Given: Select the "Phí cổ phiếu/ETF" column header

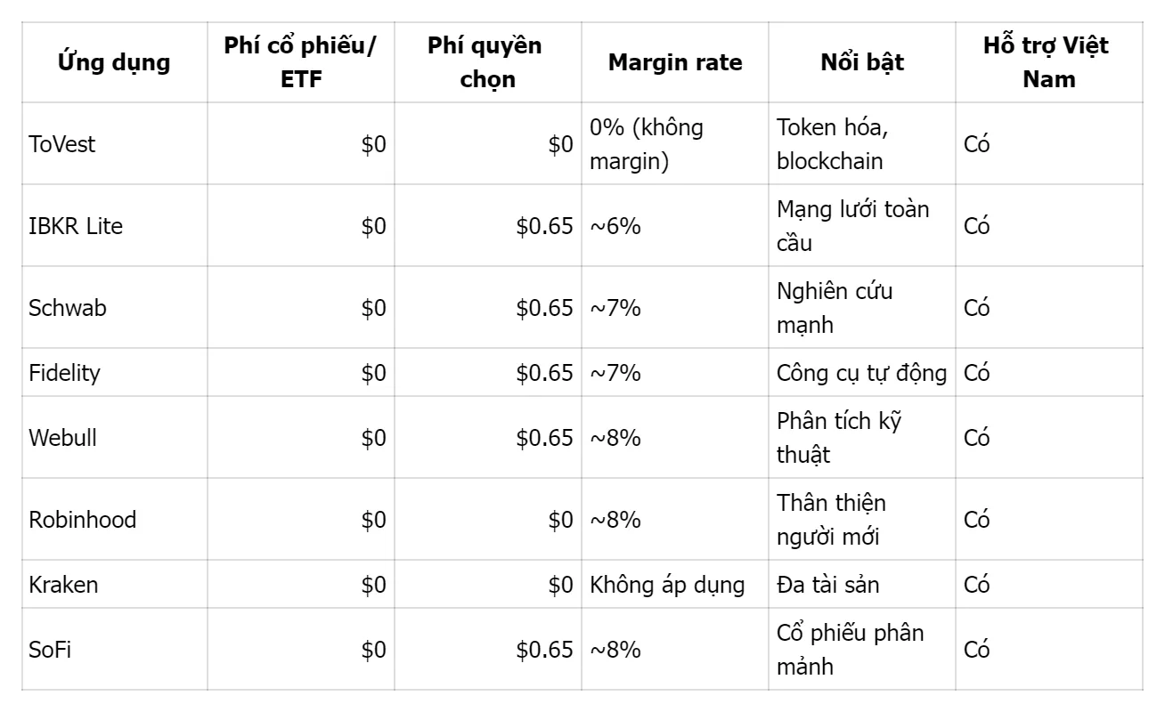Looking at the screenshot, I should pos(300,62).
